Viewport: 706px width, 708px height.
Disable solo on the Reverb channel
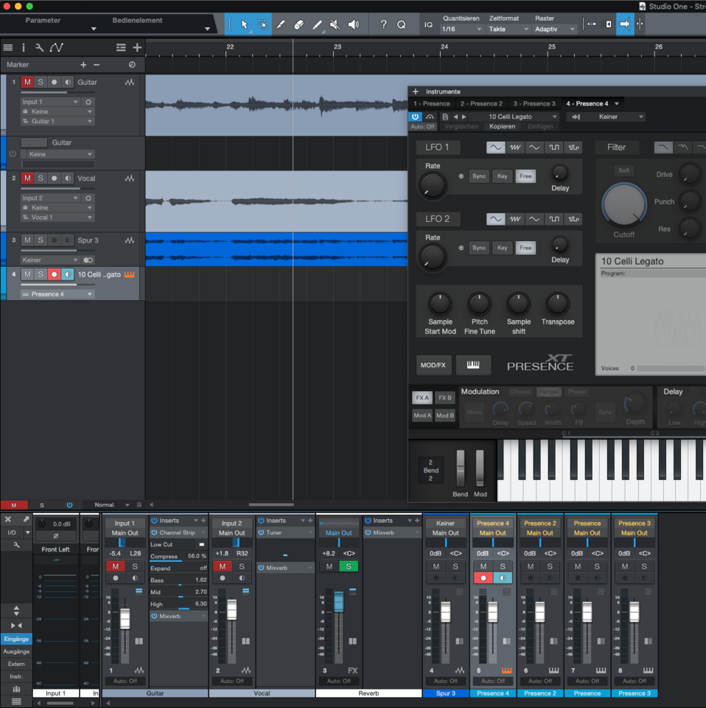click(349, 566)
